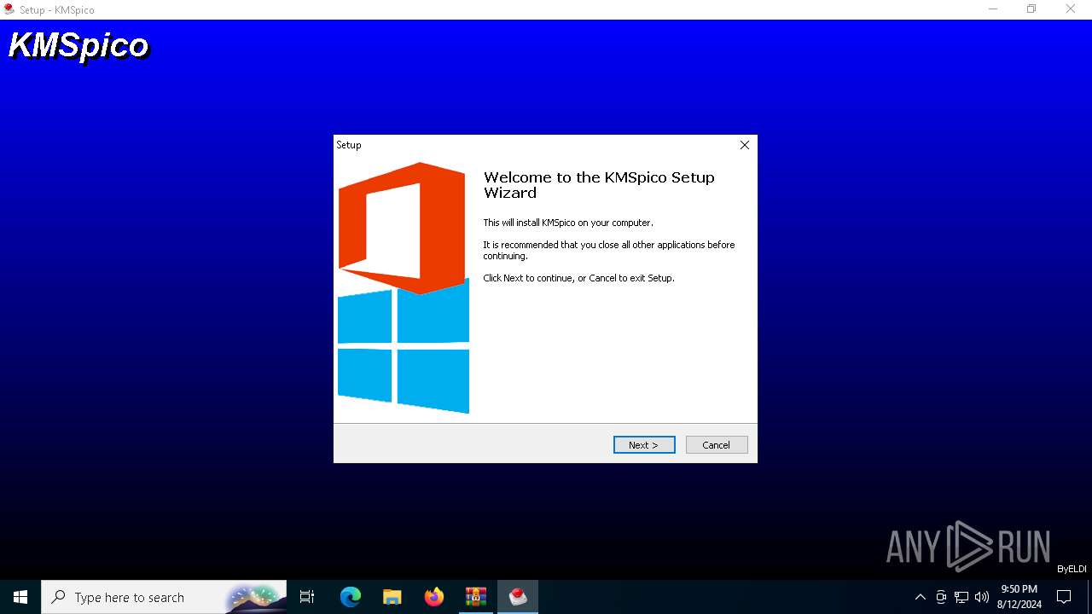Click search highlight image in search box
1092x614 pixels.
point(254,597)
